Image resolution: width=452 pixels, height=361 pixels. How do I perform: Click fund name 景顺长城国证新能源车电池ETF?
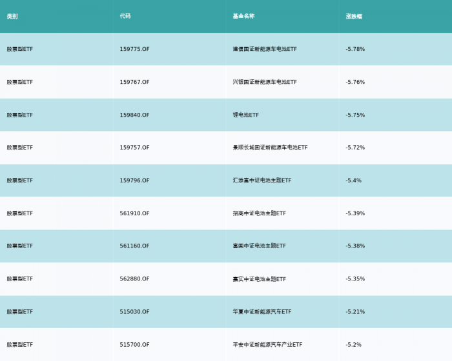[270, 148]
